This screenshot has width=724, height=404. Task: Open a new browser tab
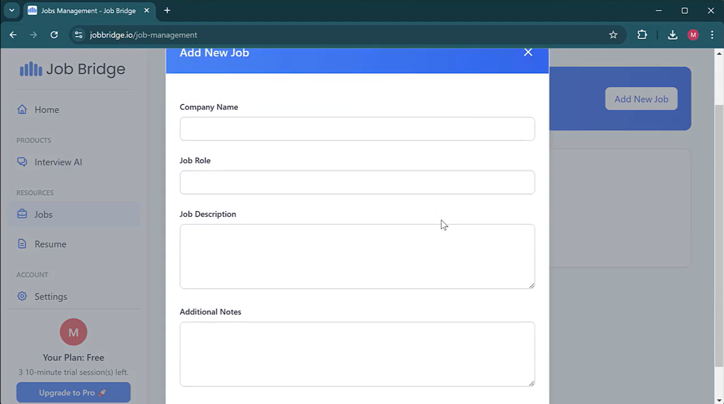point(167,11)
